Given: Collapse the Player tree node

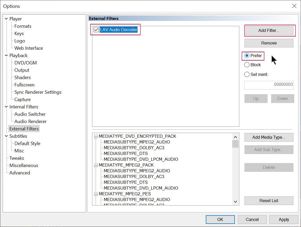Looking at the screenshot, I should point(6,19).
